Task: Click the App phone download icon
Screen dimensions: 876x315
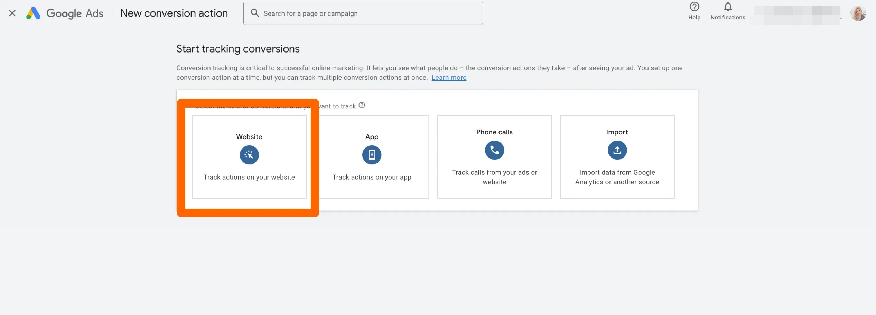Action: click(372, 155)
